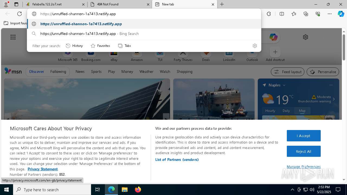
Task: Select the Map weather tab
Action: [x=302, y=110]
